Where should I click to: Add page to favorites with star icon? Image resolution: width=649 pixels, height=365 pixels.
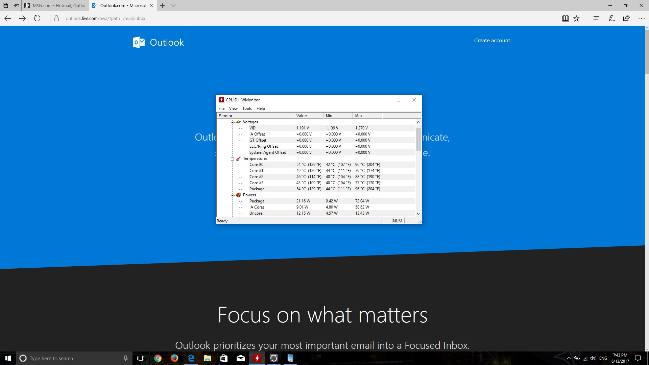[576, 19]
